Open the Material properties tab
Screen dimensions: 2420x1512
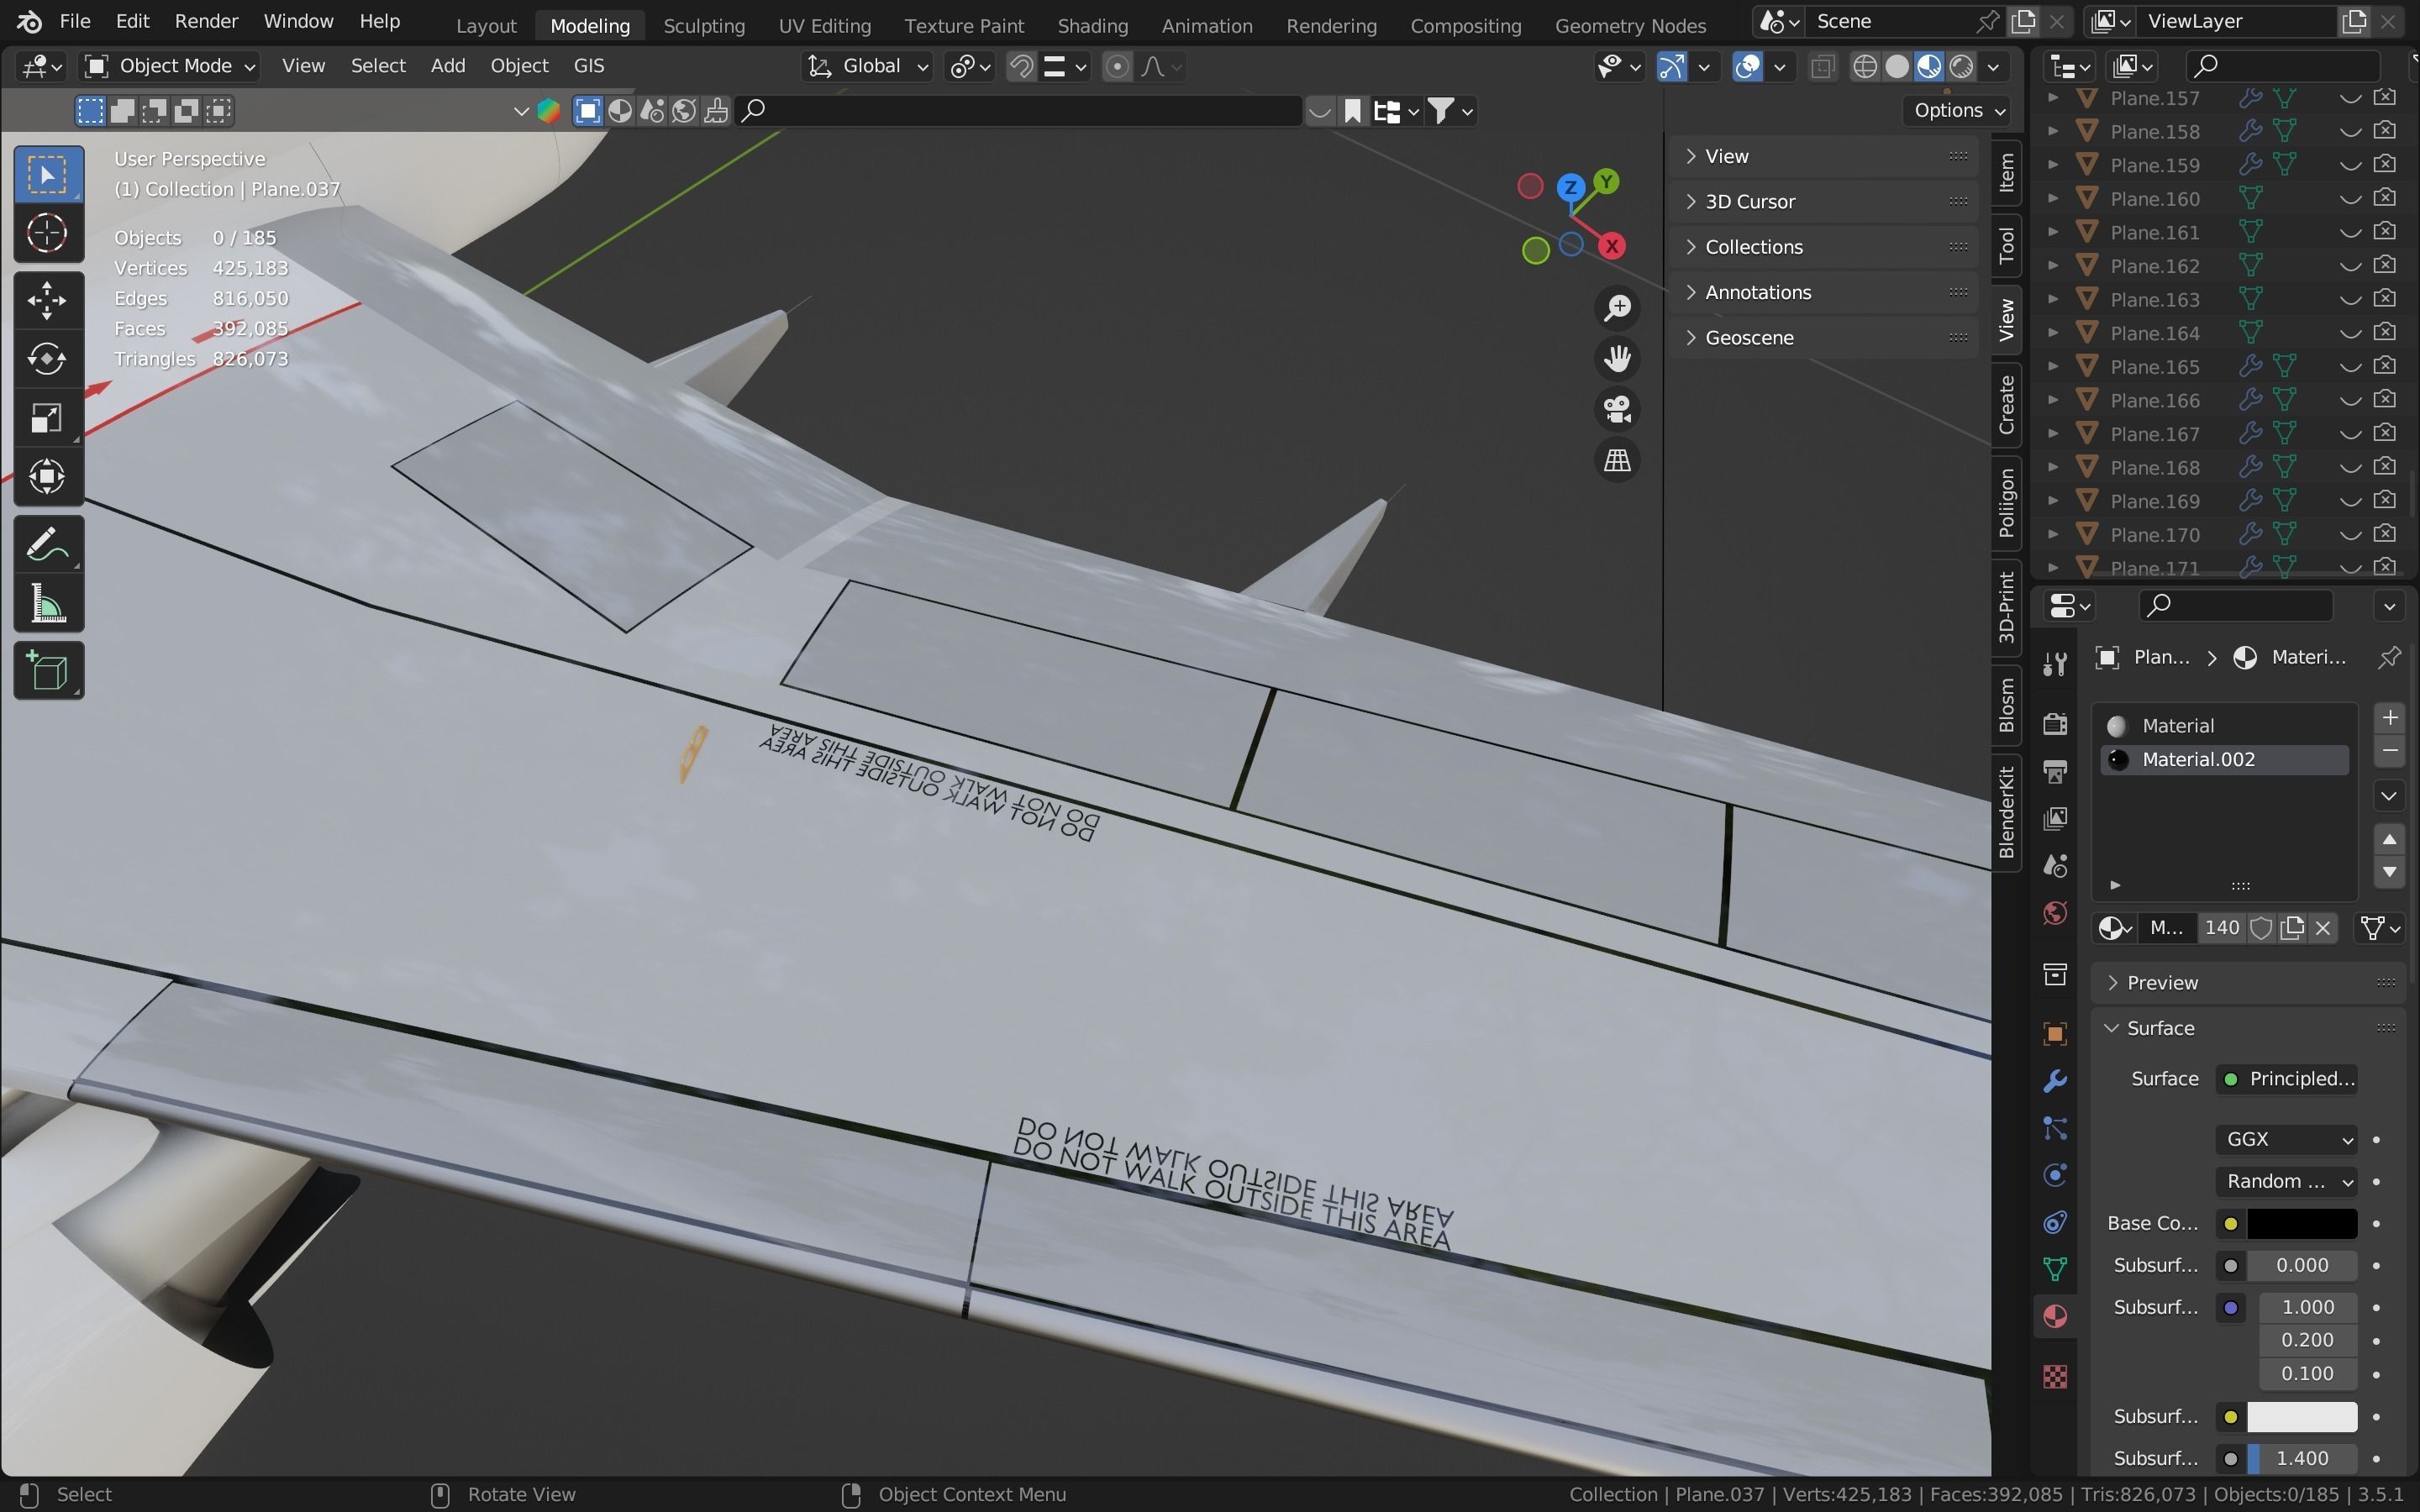click(2055, 1316)
